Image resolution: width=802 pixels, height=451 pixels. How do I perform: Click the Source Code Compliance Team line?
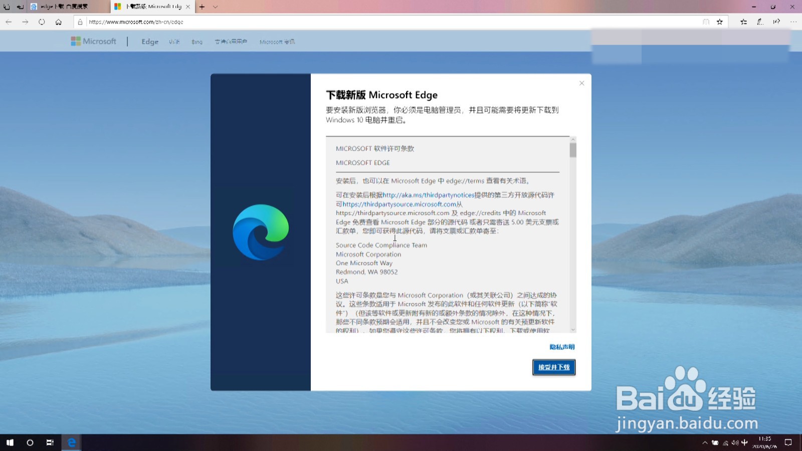pyautogui.click(x=381, y=245)
